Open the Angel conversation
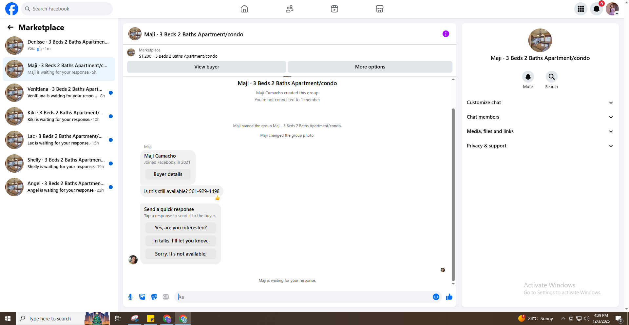The height and width of the screenshot is (325, 629). tap(59, 187)
